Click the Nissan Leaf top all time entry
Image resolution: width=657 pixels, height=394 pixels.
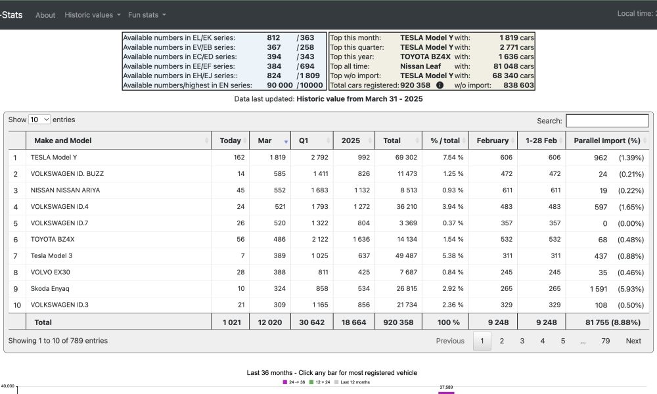point(420,66)
